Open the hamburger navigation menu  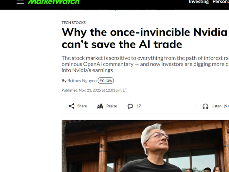click(x=20, y=2)
